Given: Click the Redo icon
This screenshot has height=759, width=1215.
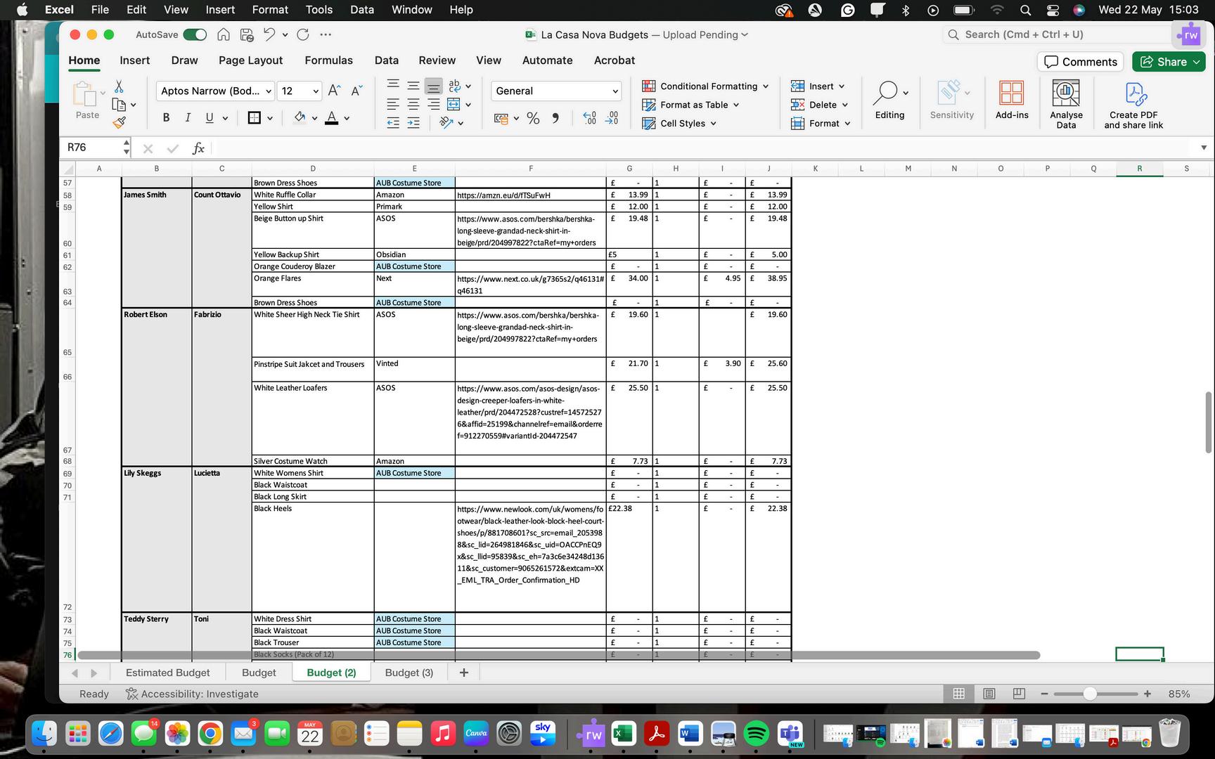Looking at the screenshot, I should (303, 34).
